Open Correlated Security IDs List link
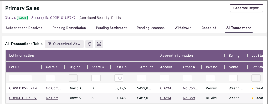The width and height of the screenshot is (268, 104). point(101,18)
